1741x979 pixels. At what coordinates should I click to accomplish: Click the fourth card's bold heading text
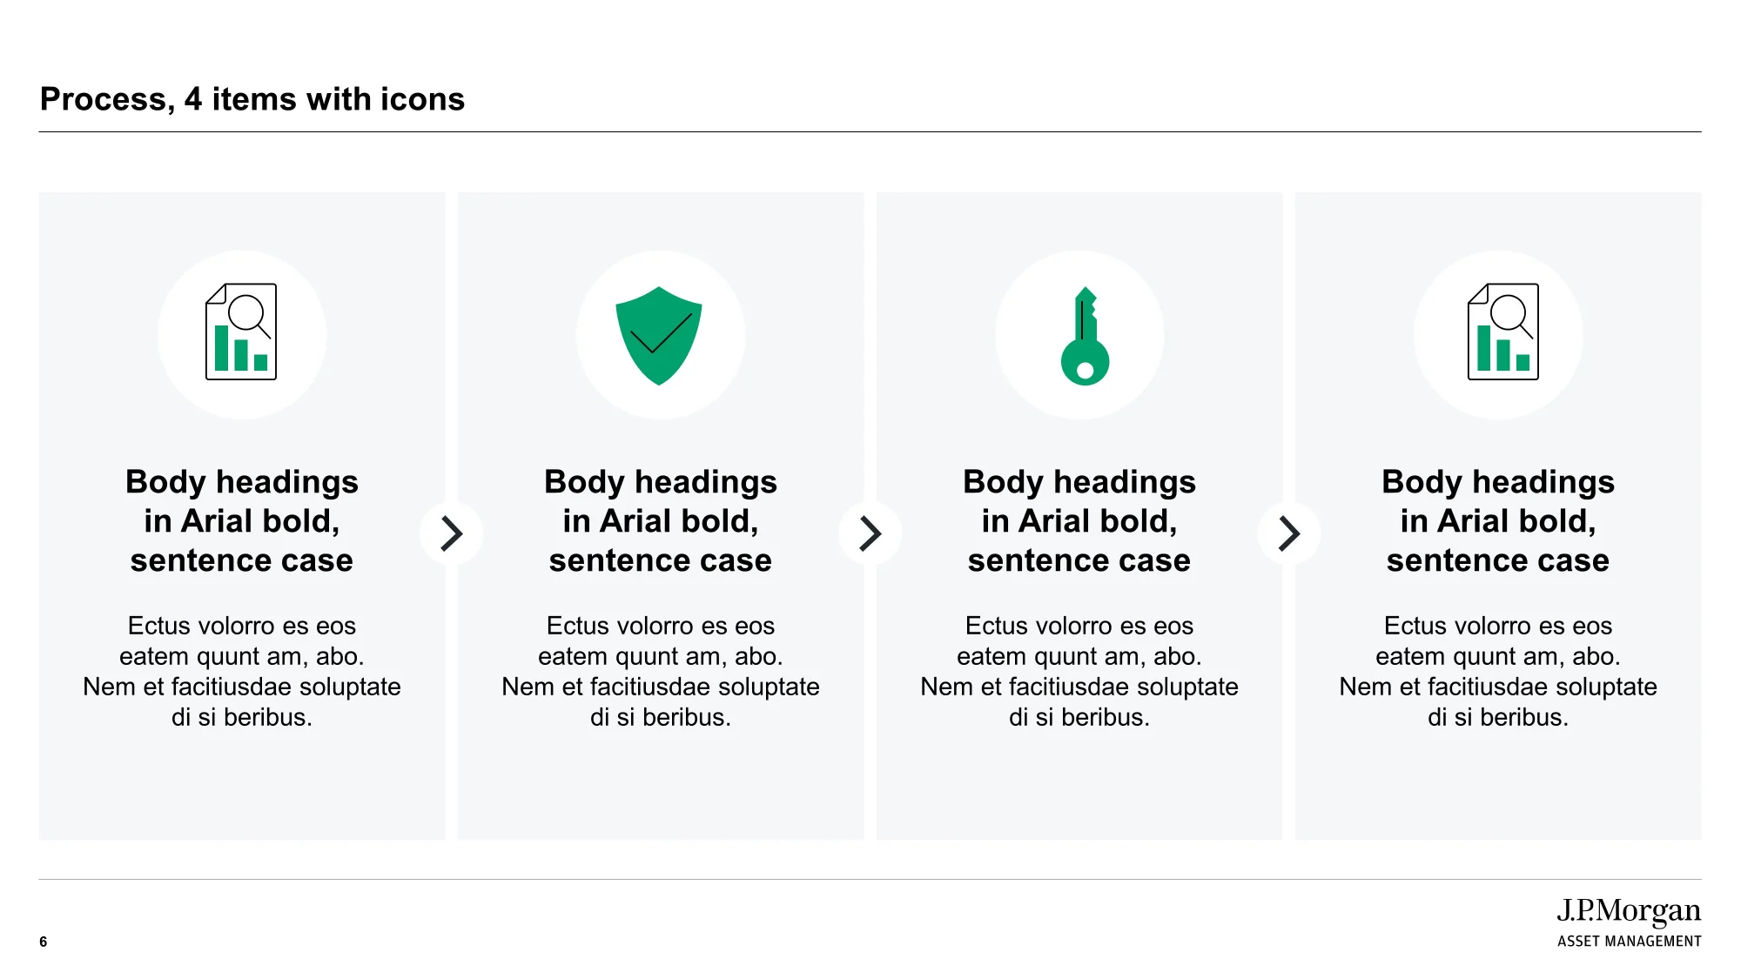point(1498,520)
